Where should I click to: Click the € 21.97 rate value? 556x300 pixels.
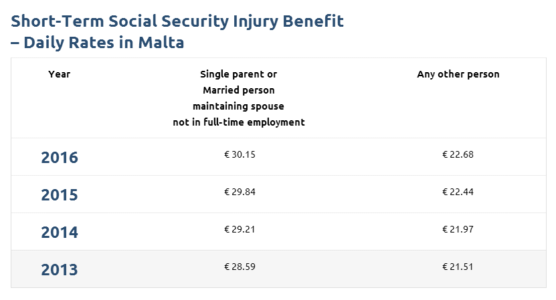point(458,229)
